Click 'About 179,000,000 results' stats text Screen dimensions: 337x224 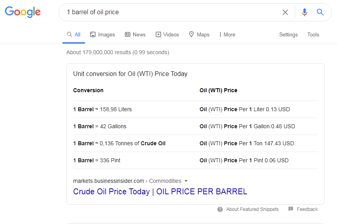pos(118,52)
